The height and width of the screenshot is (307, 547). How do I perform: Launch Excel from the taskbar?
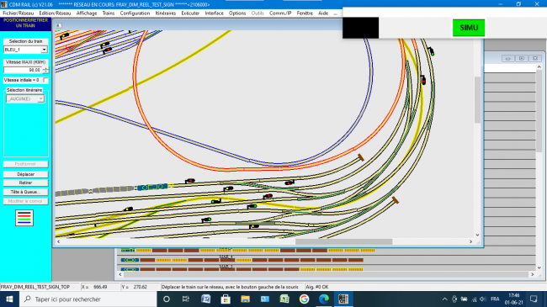(x=284, y=299)
